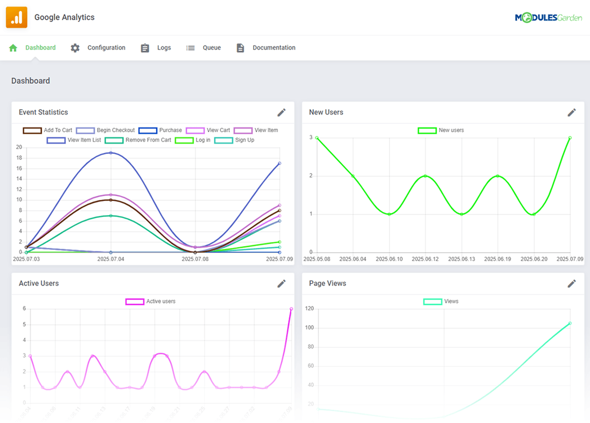Open the Documentation tab
This screenshot has height=423, width=590.
(x=274, y=48)
